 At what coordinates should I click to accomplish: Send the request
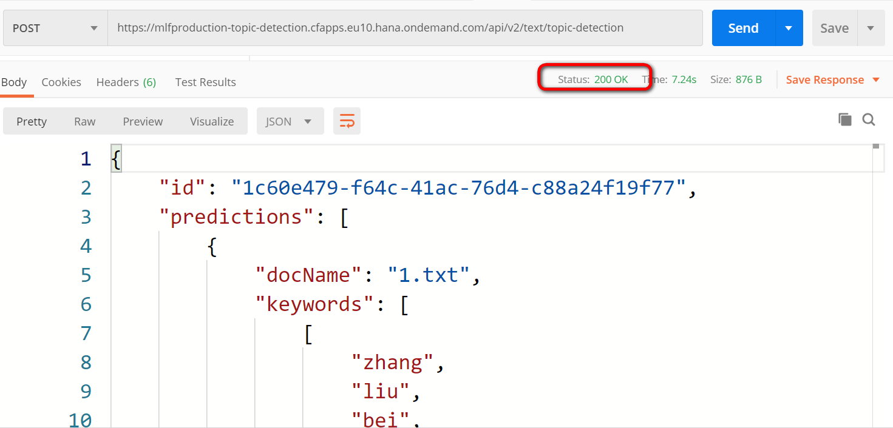(743, 28)
